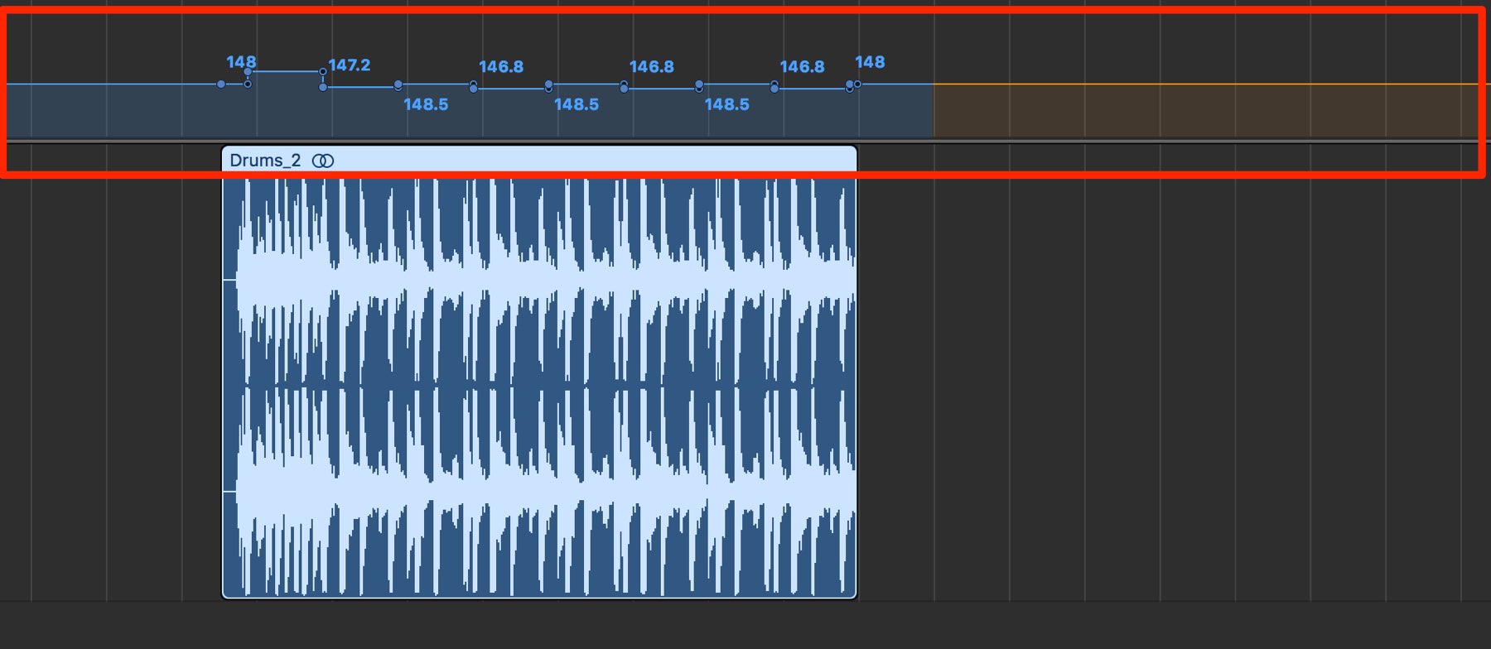This screenshot has width=1491, height=649.
Task: Click the orange tempo line after the tempo changes
Action: point(1211,84)
